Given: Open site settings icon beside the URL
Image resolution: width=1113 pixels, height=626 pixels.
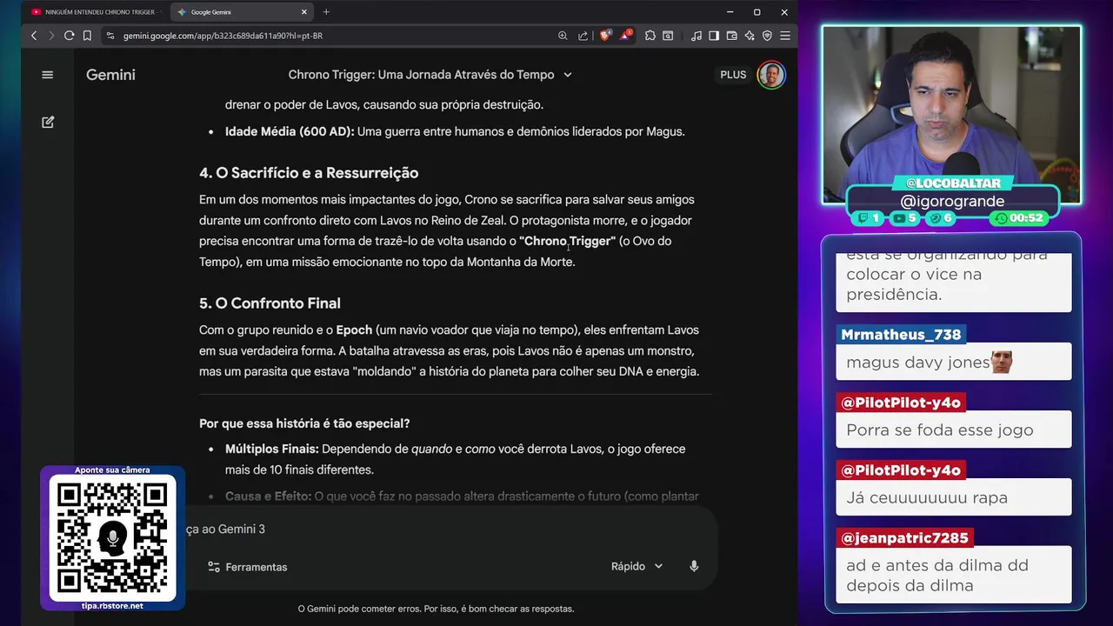Looking at the screenshot, I should [x=110, y=36].
